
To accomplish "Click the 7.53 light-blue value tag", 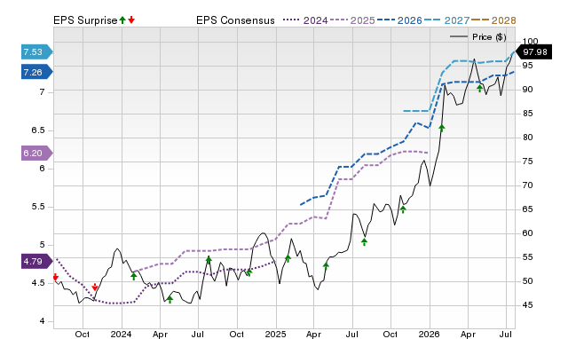I will [37, 52].
